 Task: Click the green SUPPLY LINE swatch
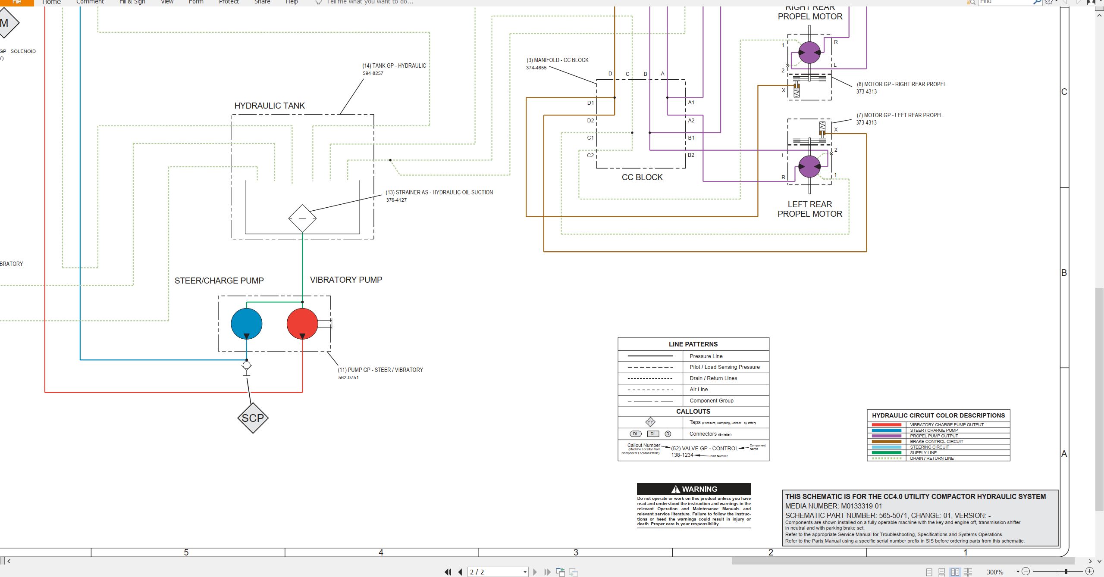point(886,452)
